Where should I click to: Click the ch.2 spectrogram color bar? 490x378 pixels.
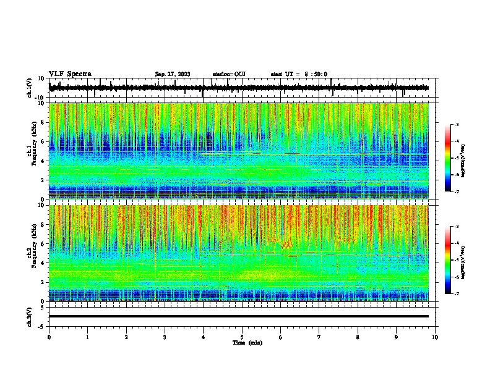[447, 260]
